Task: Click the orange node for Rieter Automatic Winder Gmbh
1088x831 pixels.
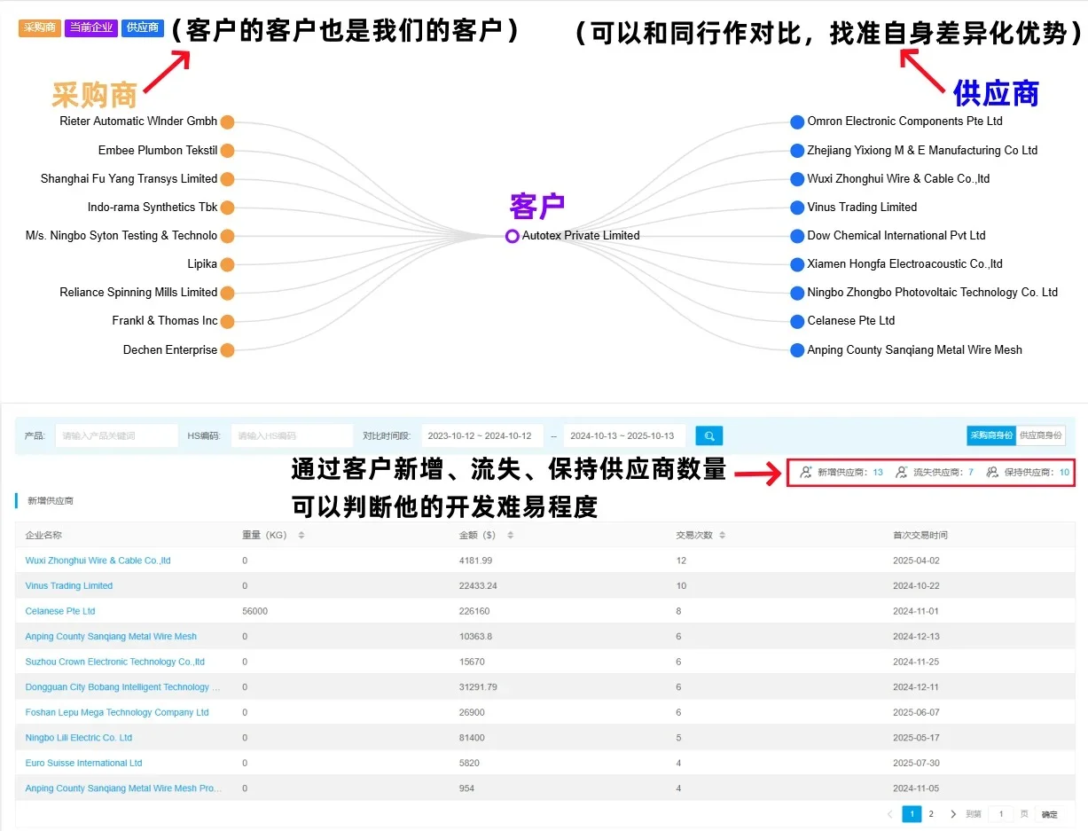Action: 227,122
